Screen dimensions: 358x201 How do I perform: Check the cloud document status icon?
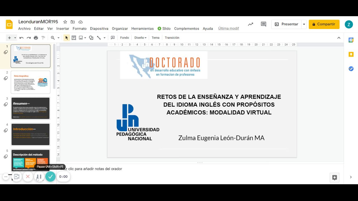(81, 22)
